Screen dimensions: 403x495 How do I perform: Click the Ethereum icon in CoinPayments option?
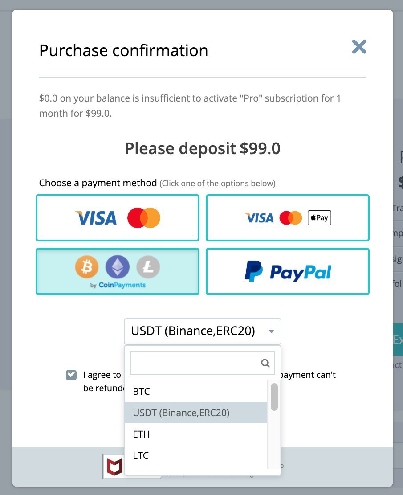coord(117,267)
